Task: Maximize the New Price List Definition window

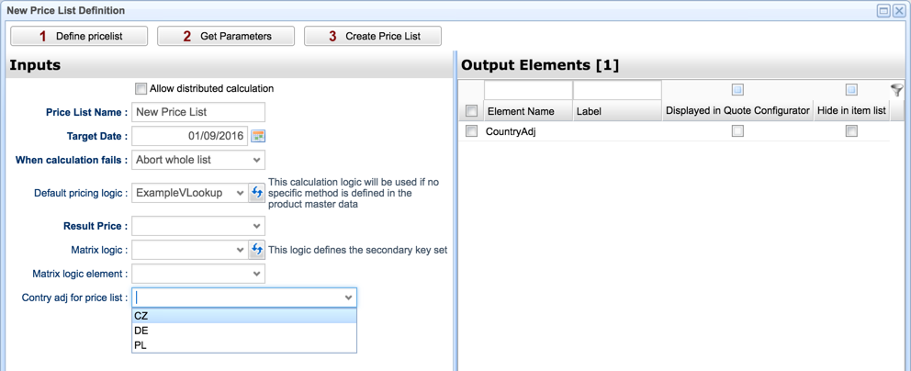Action: [x=883, y=11]
